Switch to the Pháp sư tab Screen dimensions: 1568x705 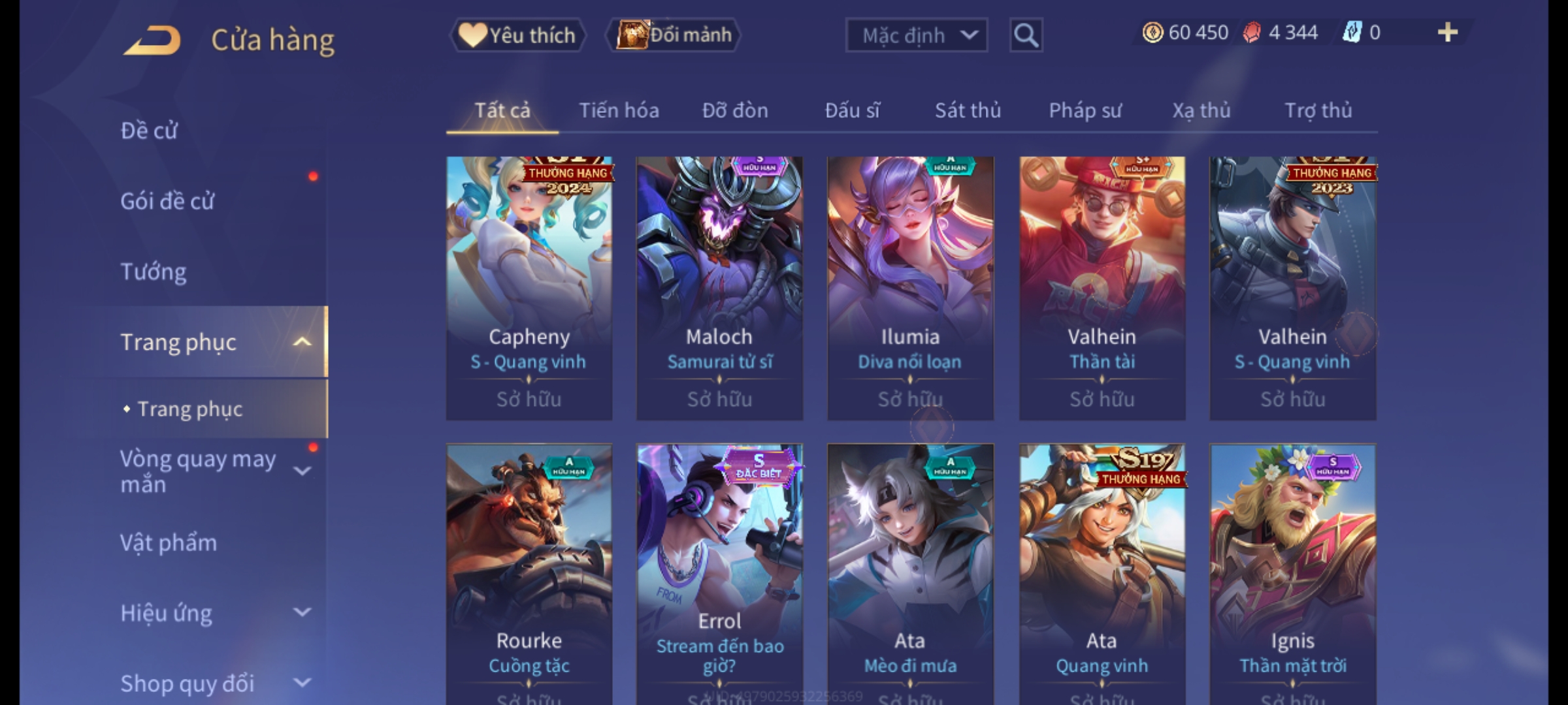tap(1085, 110)
